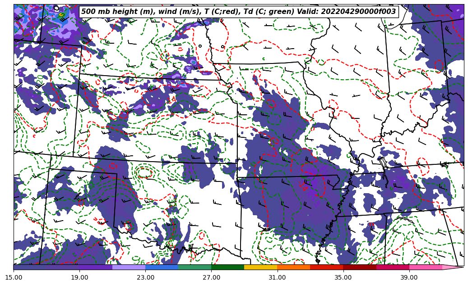Viewport: 468px width, 285px height.
Task: Click the teal green colorbar segment
Action: (195, 267)
